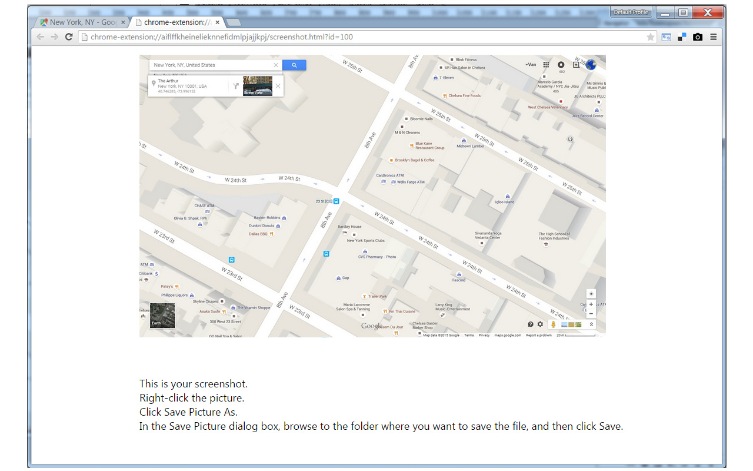
Task: Click the Dunkin' Donuts marker
Action: click(x=278, y=225)
